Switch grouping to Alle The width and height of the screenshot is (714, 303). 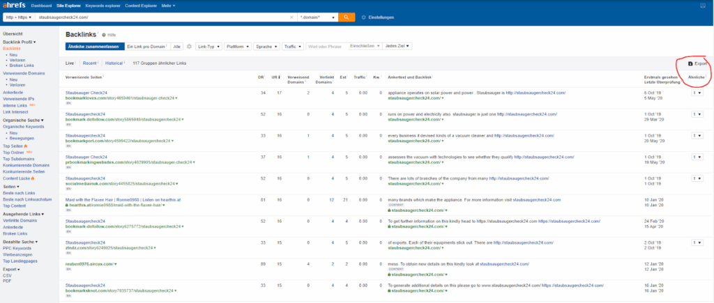pyautogui.click(x=177, y=47)
